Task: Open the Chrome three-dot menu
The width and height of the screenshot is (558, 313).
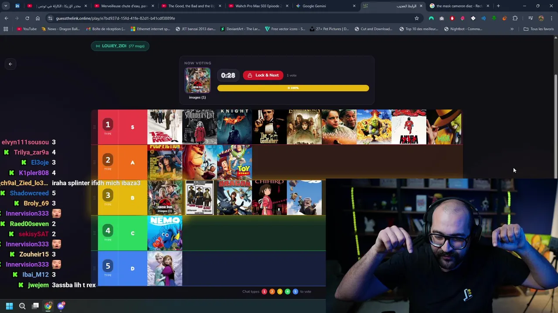Action: click(551, 18)
